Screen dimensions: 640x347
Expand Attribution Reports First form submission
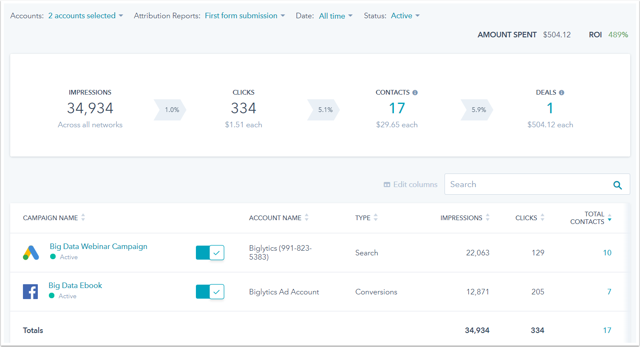(x=244, y=16)
